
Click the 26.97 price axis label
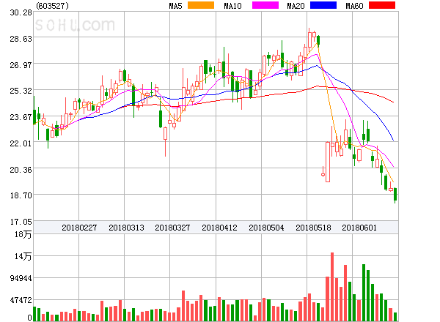click(21, 66)
